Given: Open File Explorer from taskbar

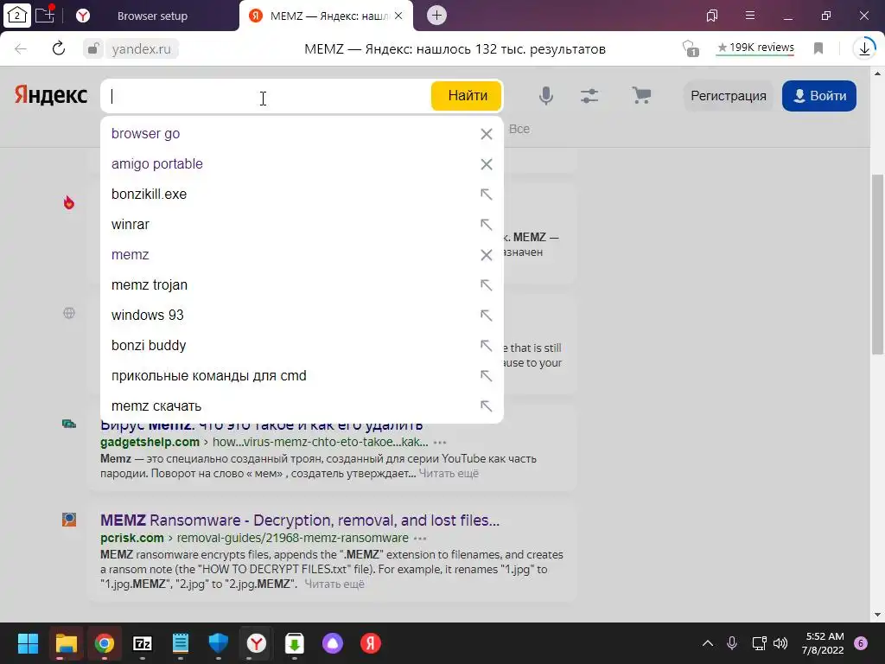Looking at the screenshot, I should coord(66,643).
